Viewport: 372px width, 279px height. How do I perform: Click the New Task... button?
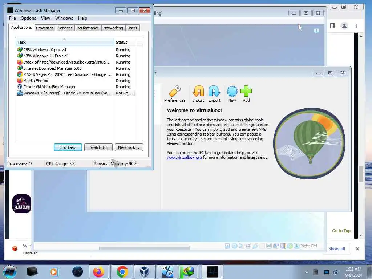(129, 147)
